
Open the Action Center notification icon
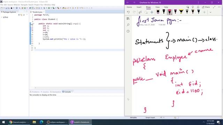(x=218, y=122)
